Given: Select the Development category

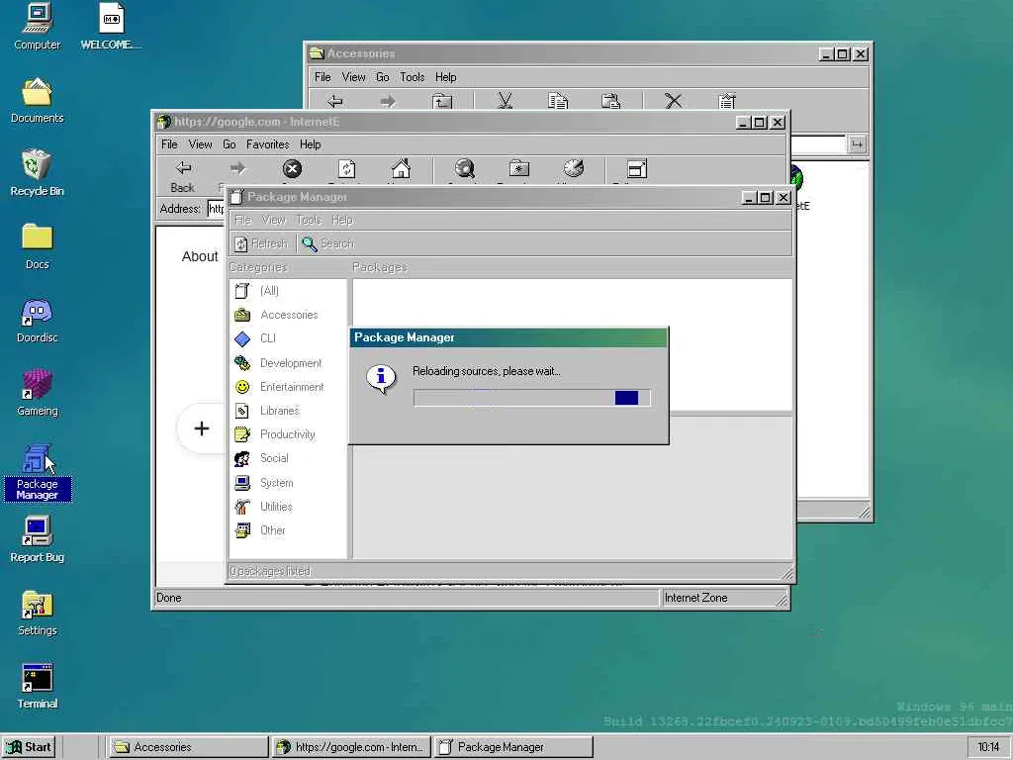Looking at the screenshot, I should pos(288,363).
